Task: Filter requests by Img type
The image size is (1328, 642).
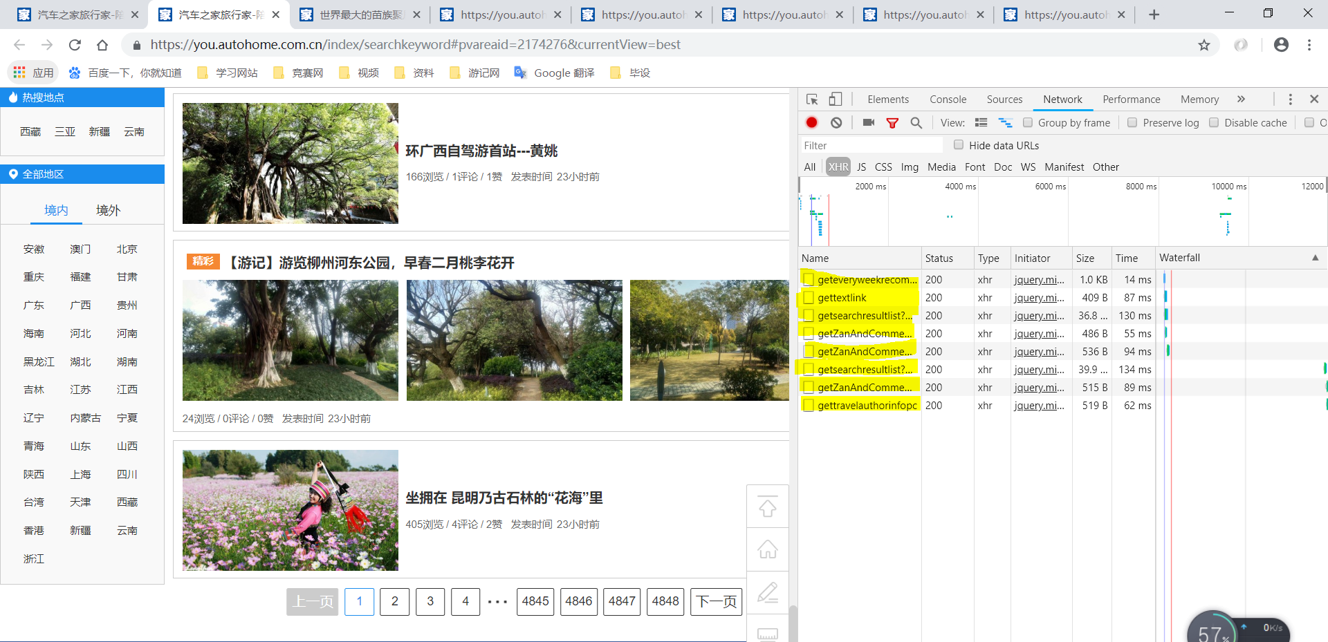Action: 910,167
